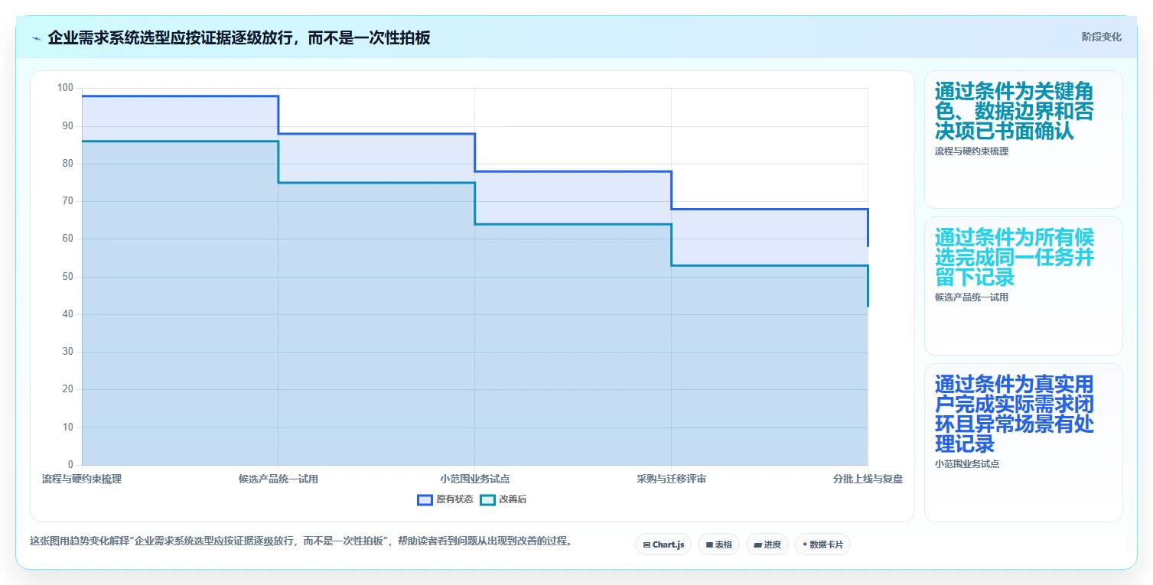
Task: Click the caption below the chart
Action: pos(301,541)
